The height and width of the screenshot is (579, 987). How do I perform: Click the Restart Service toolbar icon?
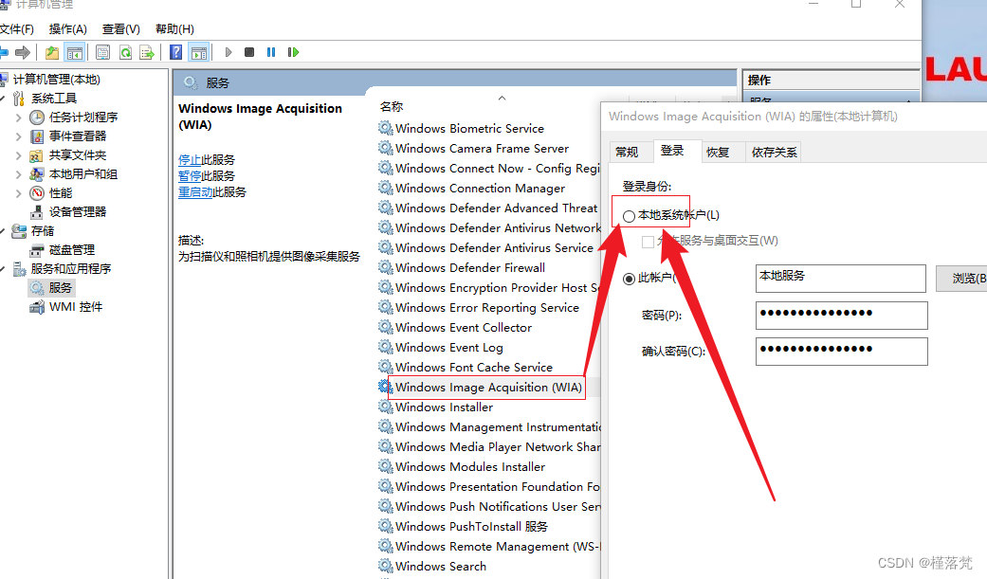293,52
